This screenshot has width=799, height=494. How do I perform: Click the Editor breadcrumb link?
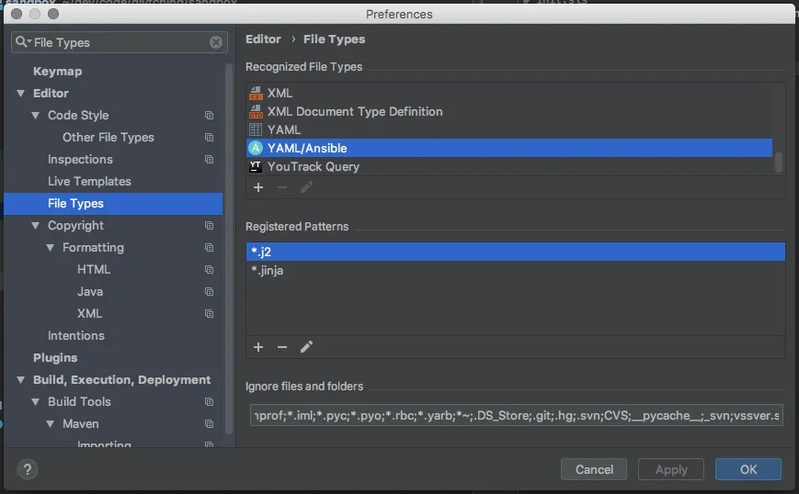click(263, 39)
